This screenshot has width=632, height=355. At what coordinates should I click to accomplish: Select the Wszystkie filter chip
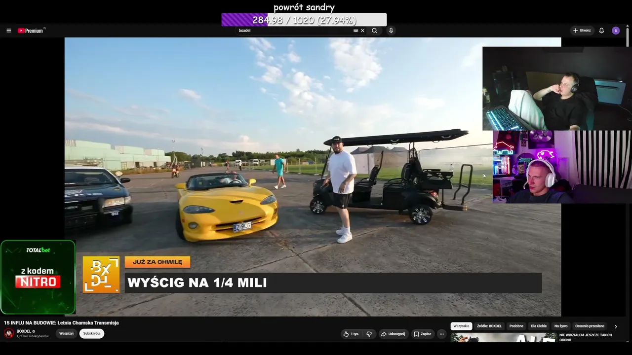pyautogui.click(x=461, y=326)
